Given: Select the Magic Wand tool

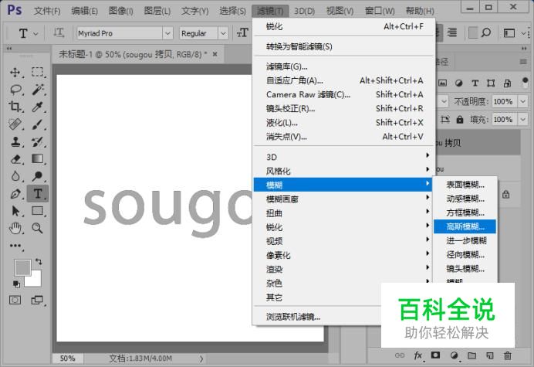Looking at the screenshot, I should pos(38,90).
